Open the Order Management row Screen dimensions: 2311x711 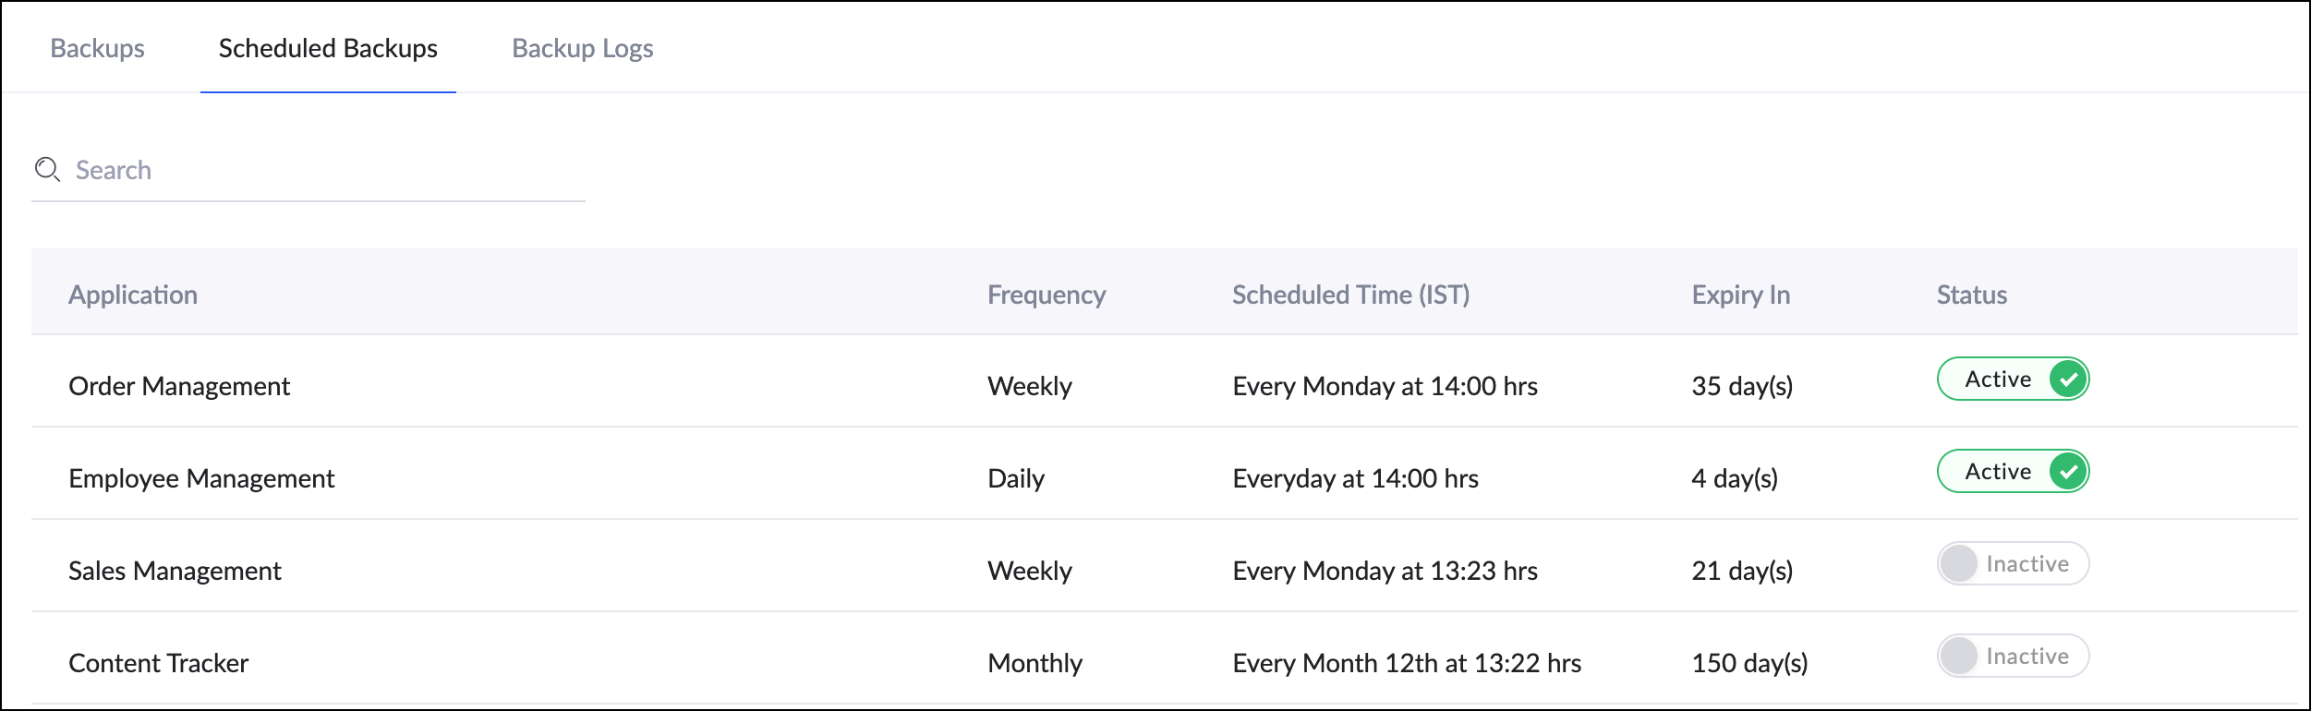click(x=179, y=386)
